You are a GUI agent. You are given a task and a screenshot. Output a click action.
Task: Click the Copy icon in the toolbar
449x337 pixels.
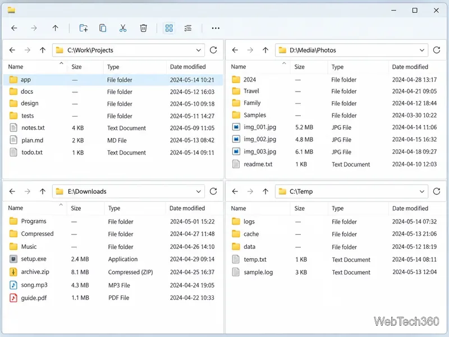[x=103, y=28]
